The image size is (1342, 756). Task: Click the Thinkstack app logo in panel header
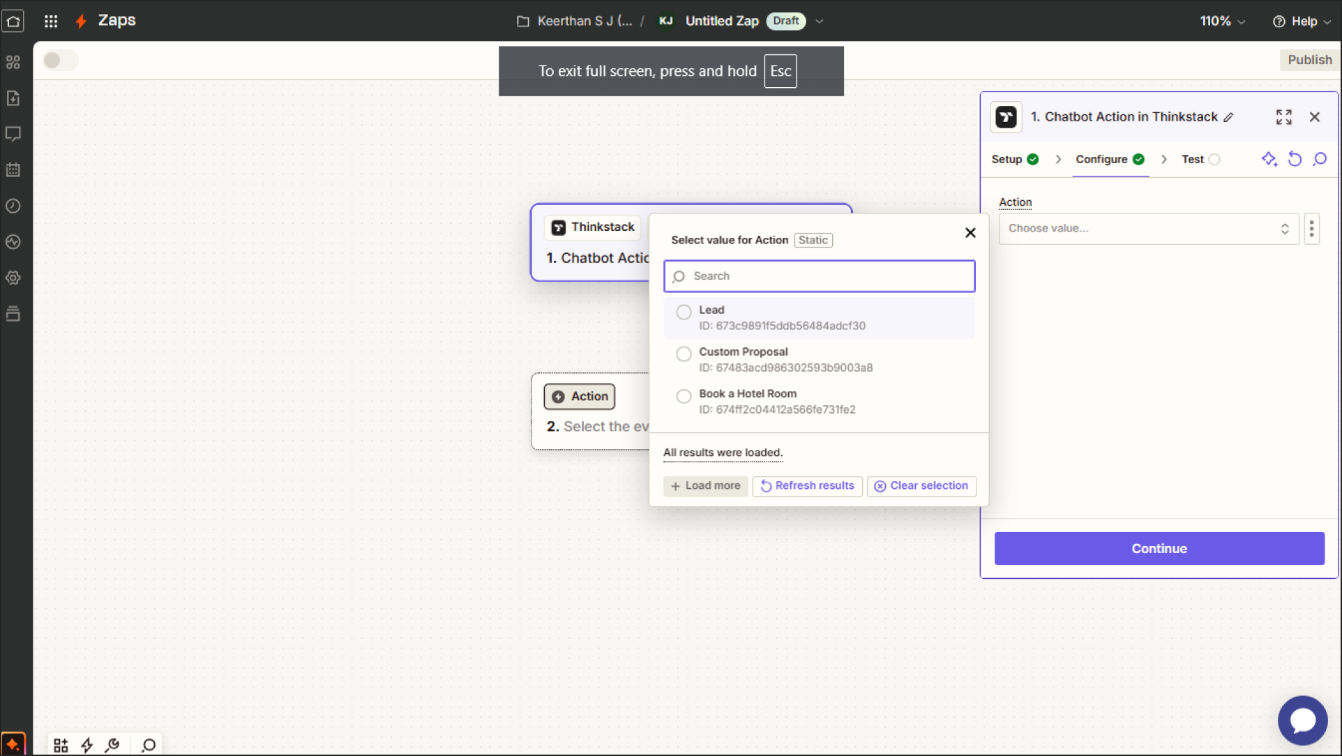click(1006, 117)
